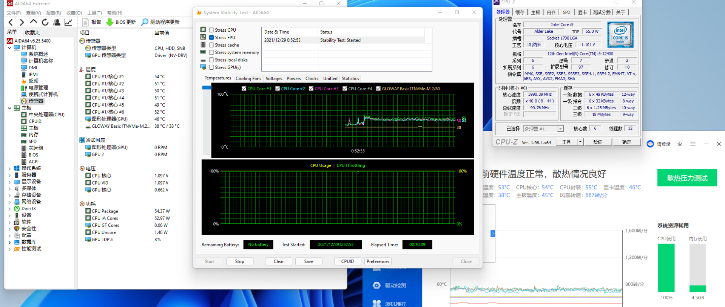Select the 超频 flame item in tree
This screenshot has height=307, width=725.
33,81
